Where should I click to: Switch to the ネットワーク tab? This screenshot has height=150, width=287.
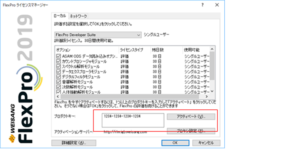coord(78,16)
